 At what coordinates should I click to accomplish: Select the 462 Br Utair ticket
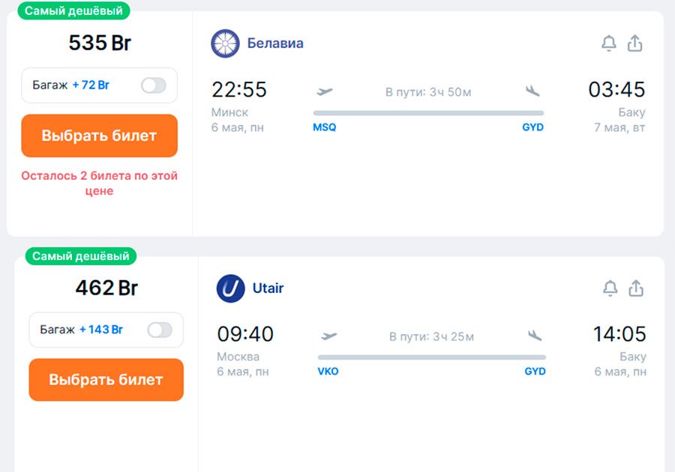point(106,380)
